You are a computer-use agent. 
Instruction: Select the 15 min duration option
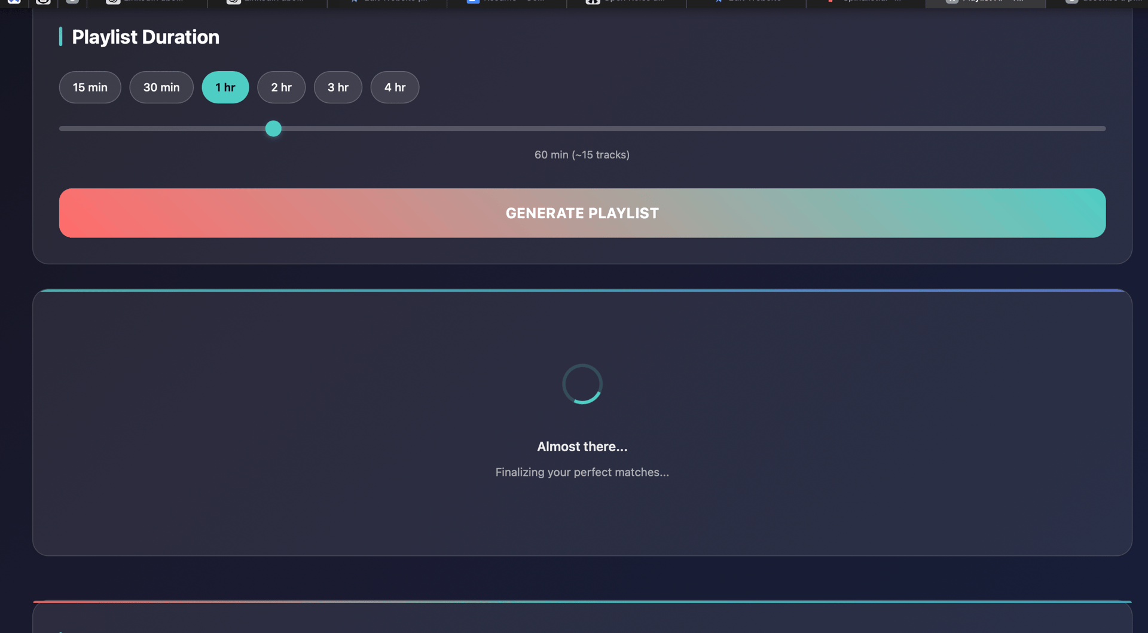click(x=90, y=87)
